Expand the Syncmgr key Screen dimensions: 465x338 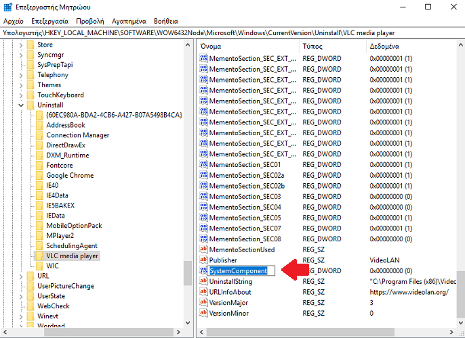[21, 55]
